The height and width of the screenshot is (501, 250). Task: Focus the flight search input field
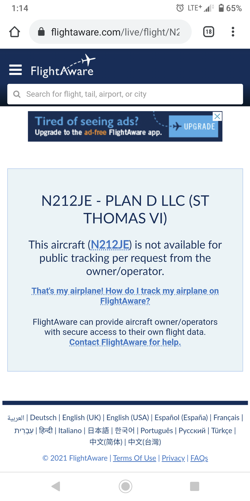click(125, 94)
